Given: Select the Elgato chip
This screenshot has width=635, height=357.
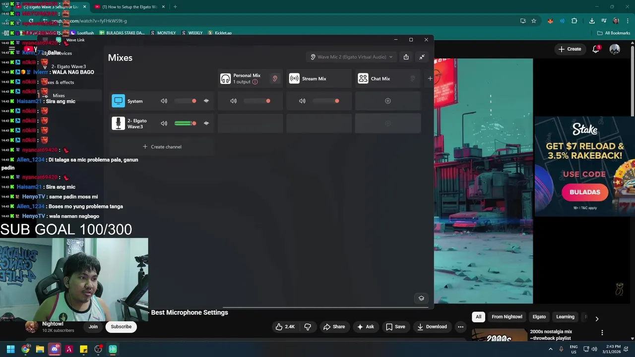Looking at the screenshot, I should [539, 317].
